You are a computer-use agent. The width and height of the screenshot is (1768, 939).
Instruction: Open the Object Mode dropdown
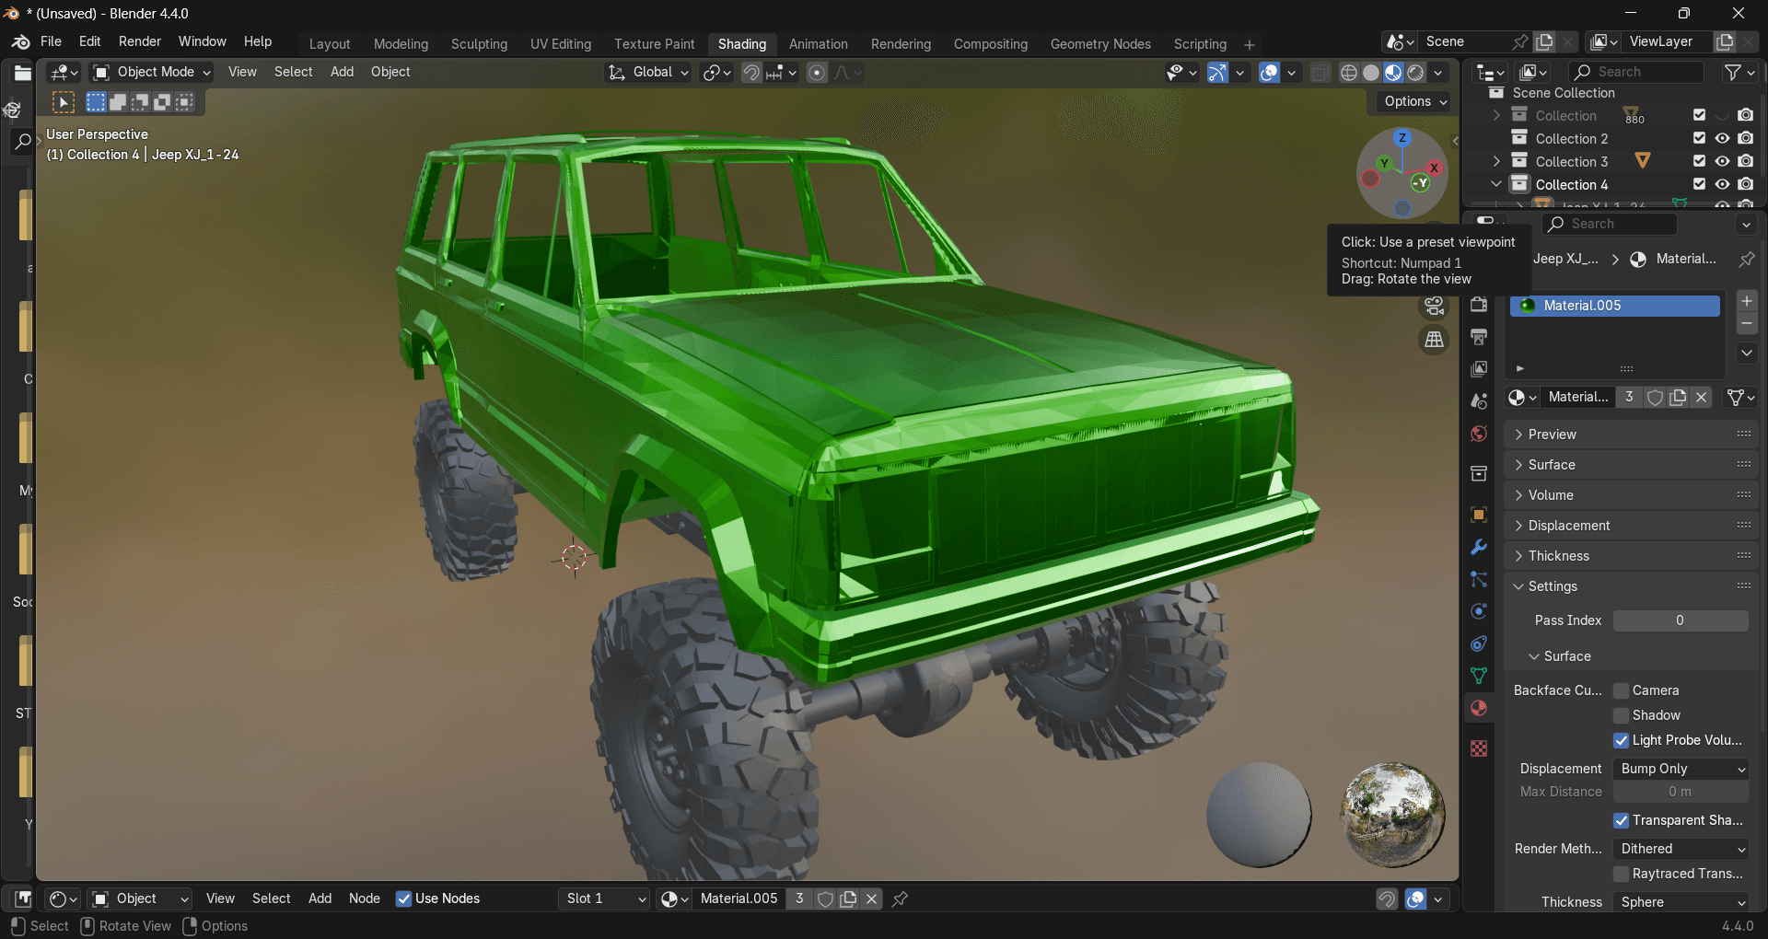pos(152,72)
